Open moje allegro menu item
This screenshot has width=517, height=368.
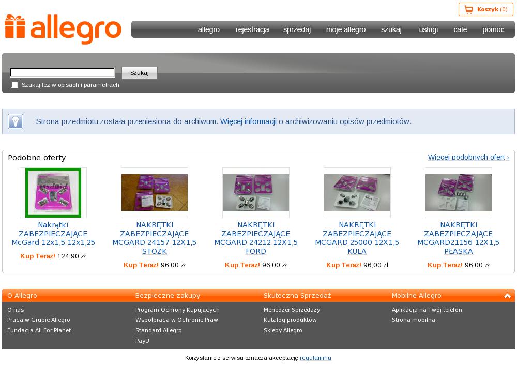point(345,29)
